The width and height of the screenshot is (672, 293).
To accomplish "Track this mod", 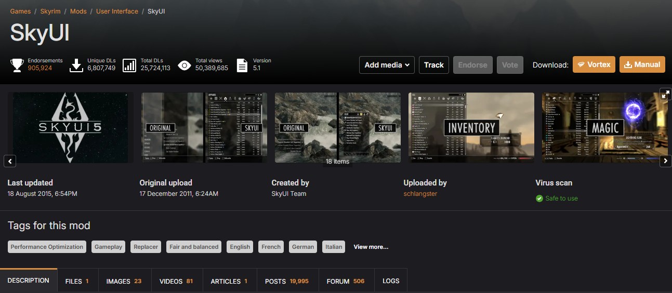I will [433, 65].
